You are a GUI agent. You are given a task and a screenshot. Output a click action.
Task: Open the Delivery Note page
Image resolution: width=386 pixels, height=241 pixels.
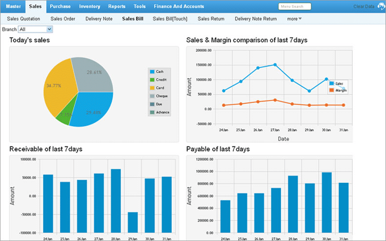coord(99,19)
